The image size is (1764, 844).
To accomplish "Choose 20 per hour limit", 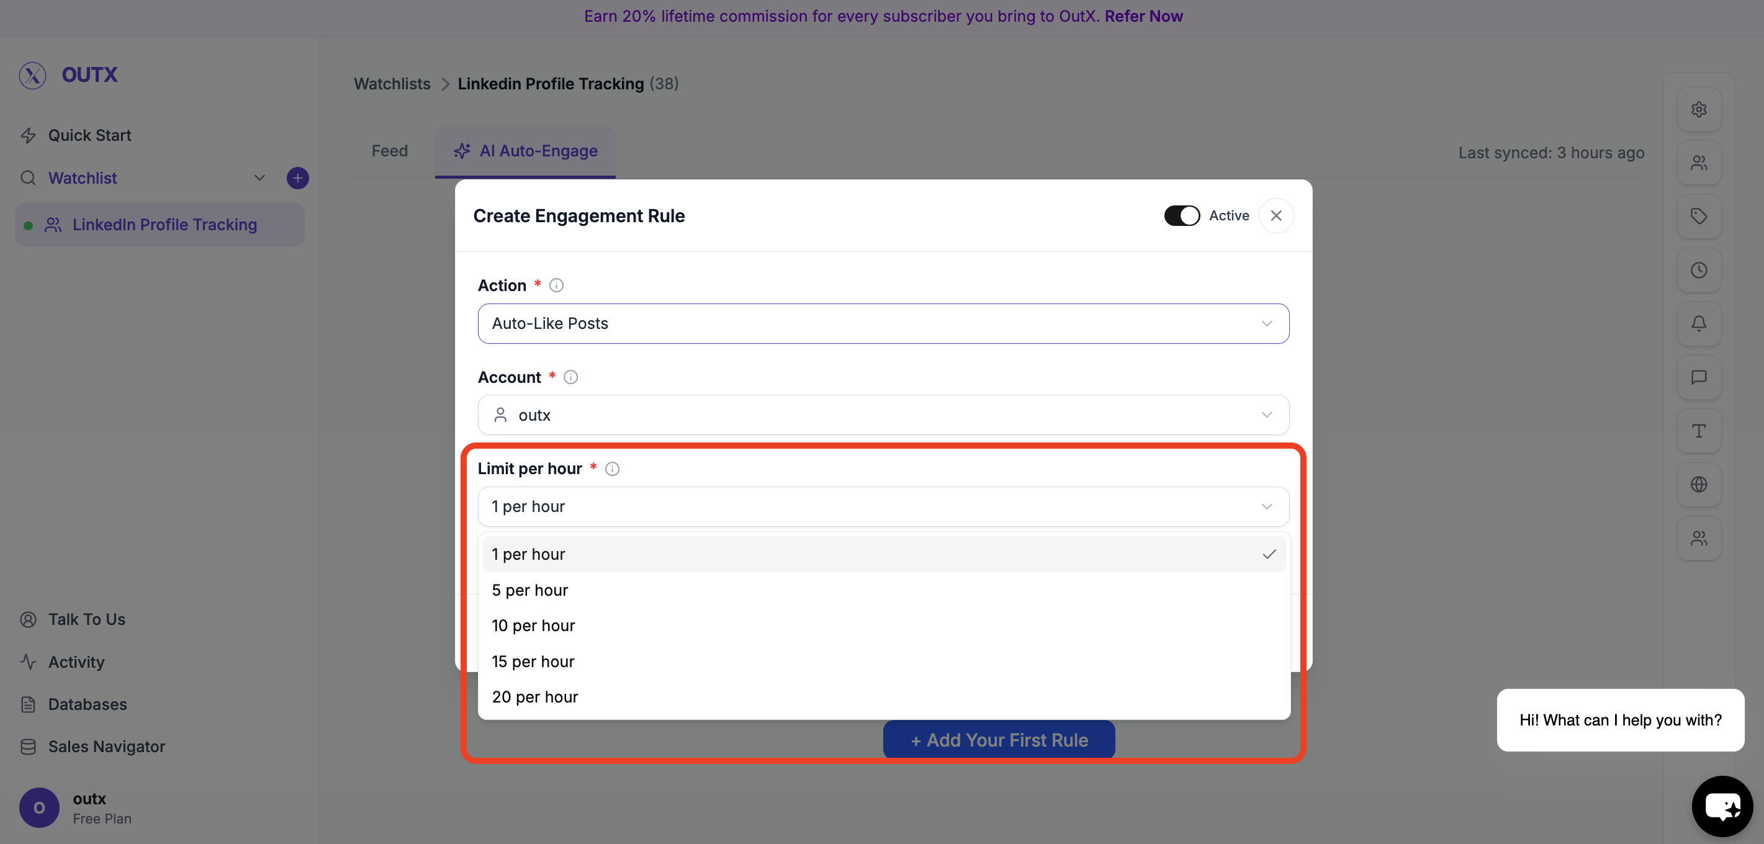I will tap(535, 697).
